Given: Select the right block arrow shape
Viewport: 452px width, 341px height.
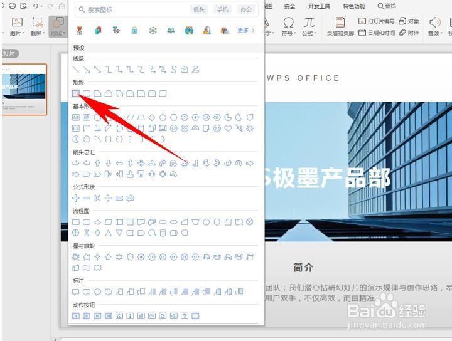Looking at the screenshot, I should (x=76, y=164).
